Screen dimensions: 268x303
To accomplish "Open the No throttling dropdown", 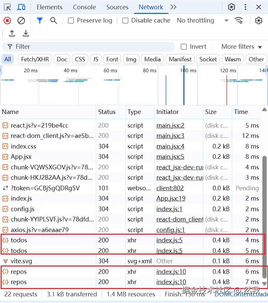I will 203,21.
